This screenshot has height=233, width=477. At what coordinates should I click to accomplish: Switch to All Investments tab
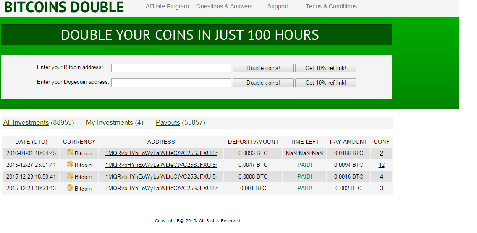[26, 123]
